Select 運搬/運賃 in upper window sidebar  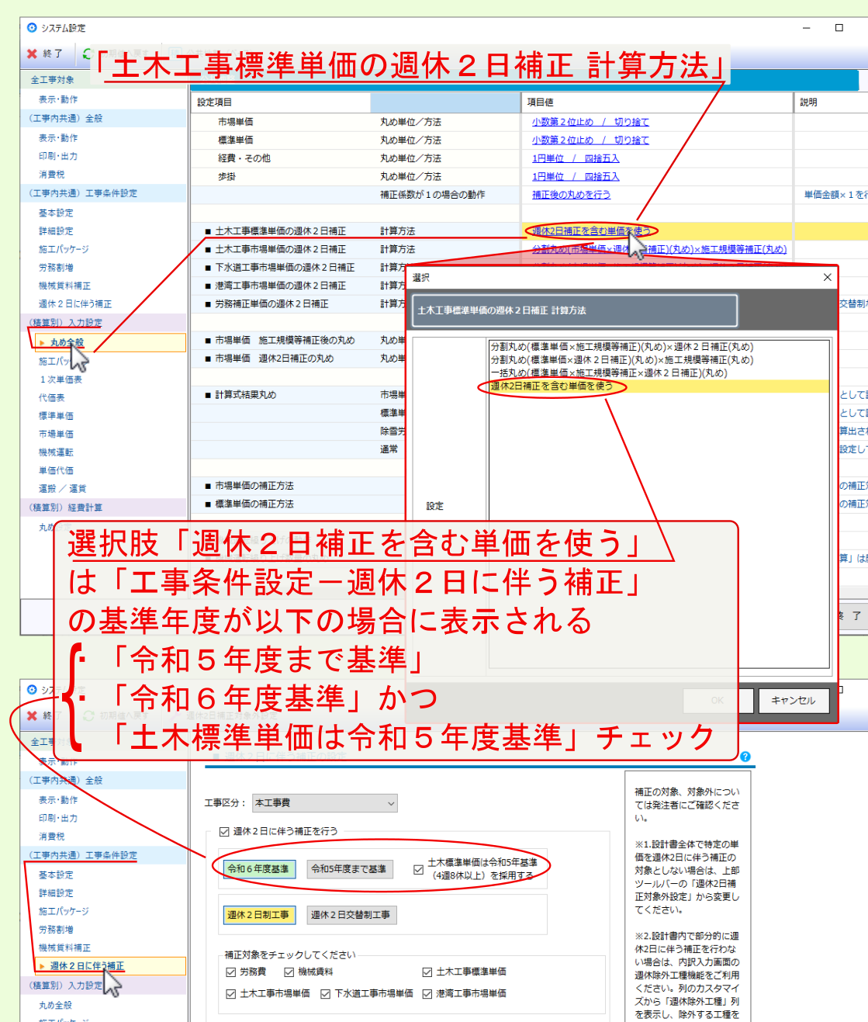[62, 489]
